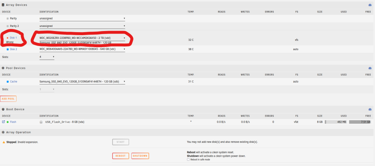This screenshot has width=375, height=166.
Task: Click the REBOOT button
Action: [x=120, y=156]
